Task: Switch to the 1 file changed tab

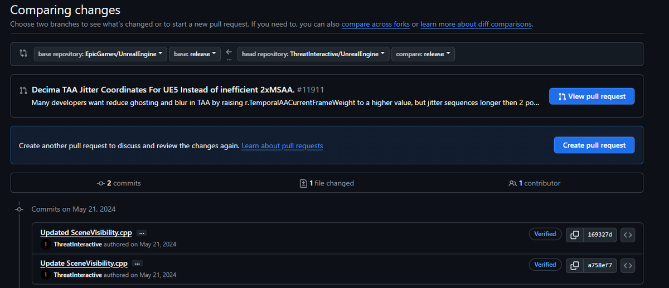Action: [327, 183]
